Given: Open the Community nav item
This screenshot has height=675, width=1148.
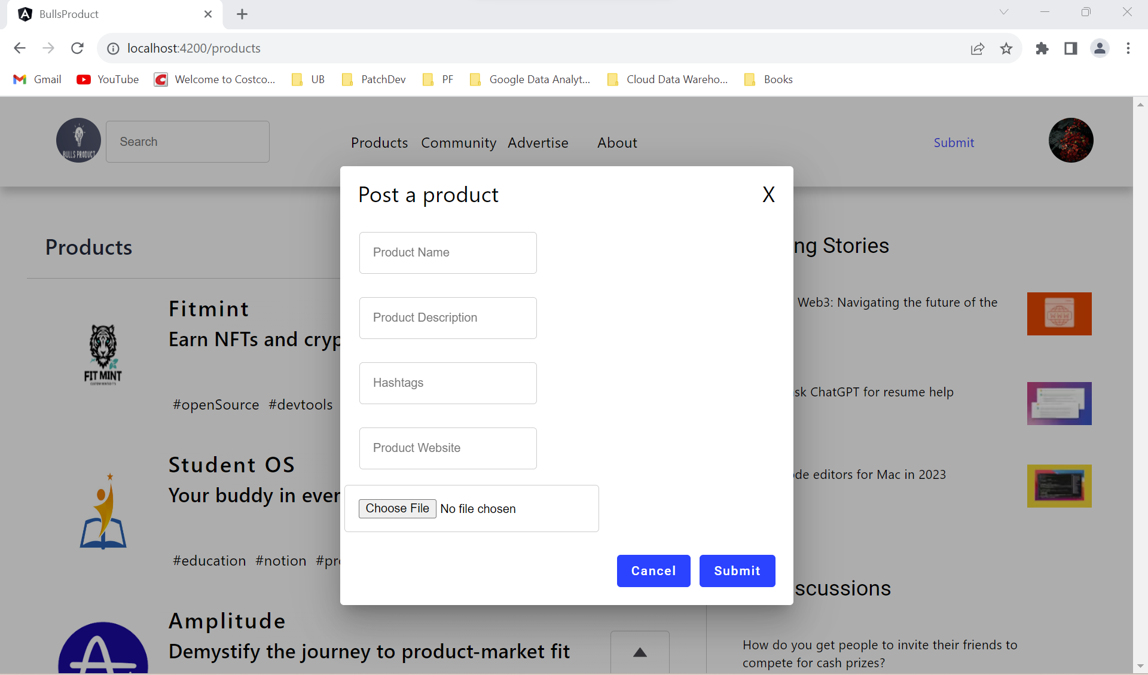Looking at the screenshot, I should tap(458, 143).
